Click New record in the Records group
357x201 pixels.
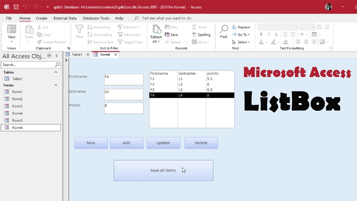tap(171, 27)
